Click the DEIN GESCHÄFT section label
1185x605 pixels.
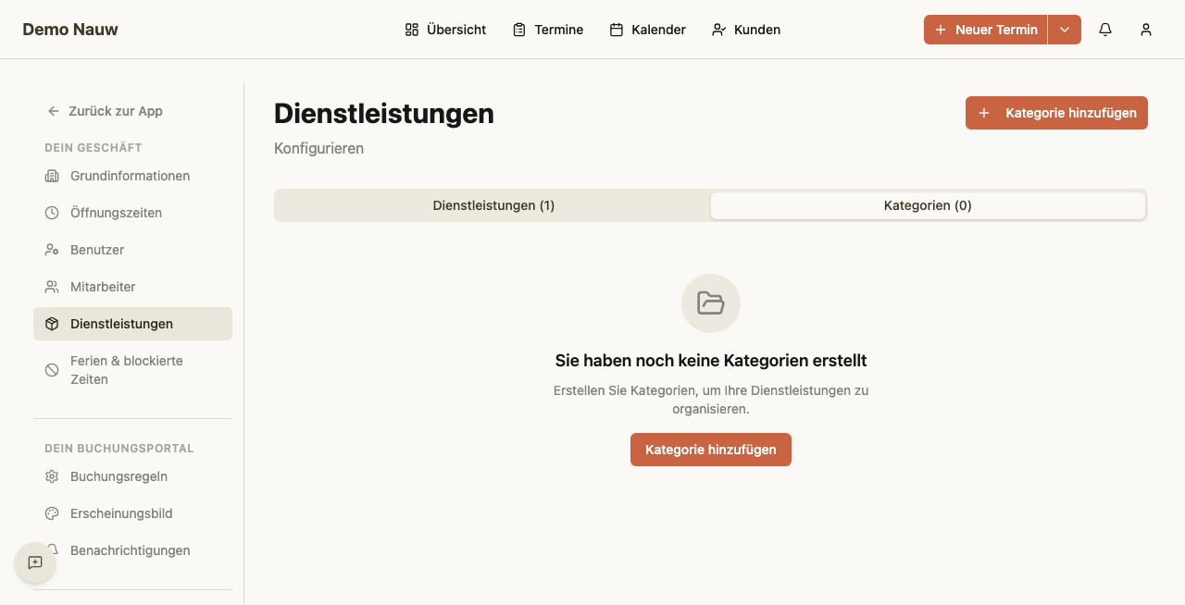[94, 148]
